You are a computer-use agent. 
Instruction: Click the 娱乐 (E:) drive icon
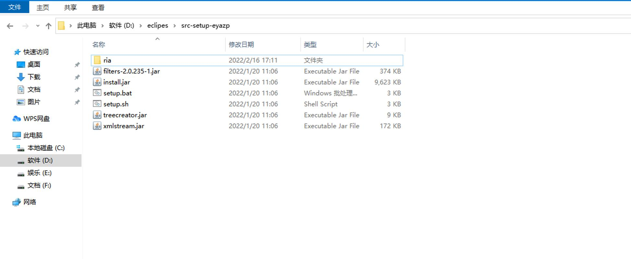21,174
